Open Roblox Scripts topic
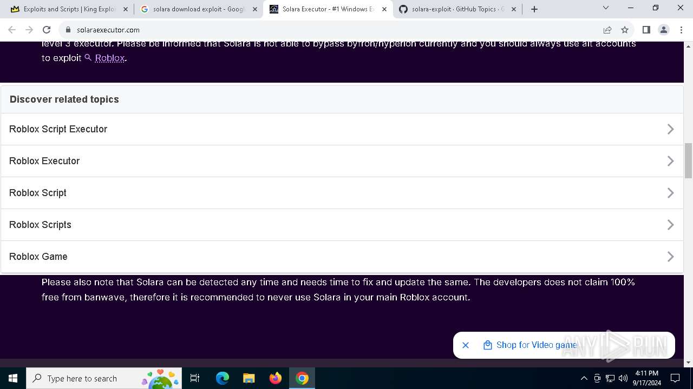Screen dimensions: 693x389 tap(342, 225)
